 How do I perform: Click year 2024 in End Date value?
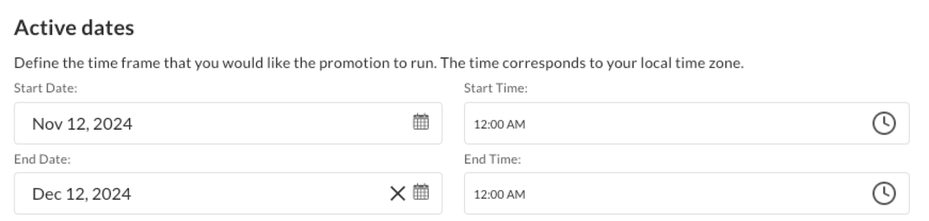point(111,194)
